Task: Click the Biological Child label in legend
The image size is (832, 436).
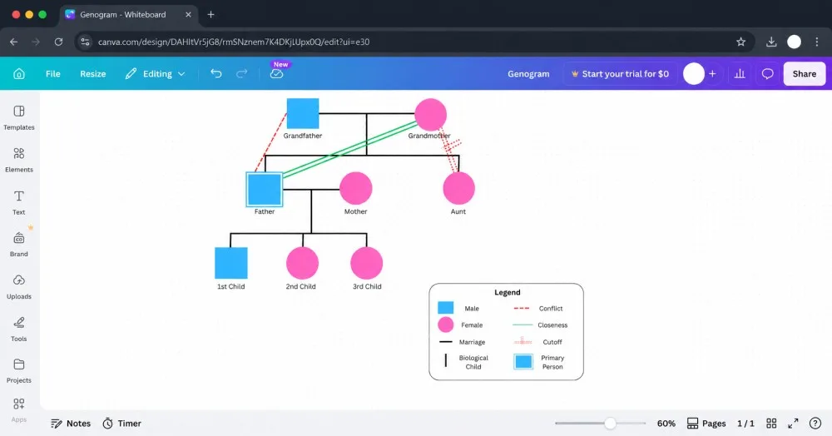Action: pos(473,362)
